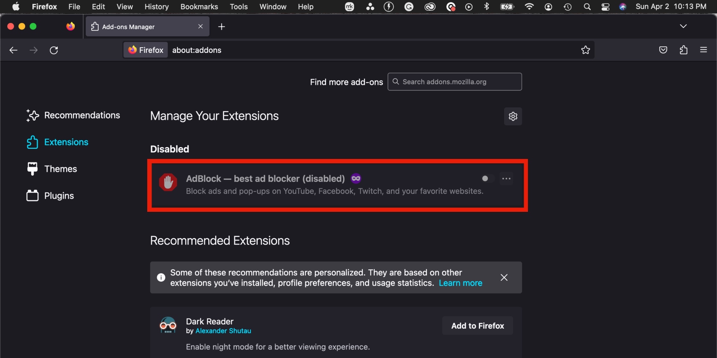Expand the list all tabs chevron
Screen dimensions: 717x358
click(683, 26)
